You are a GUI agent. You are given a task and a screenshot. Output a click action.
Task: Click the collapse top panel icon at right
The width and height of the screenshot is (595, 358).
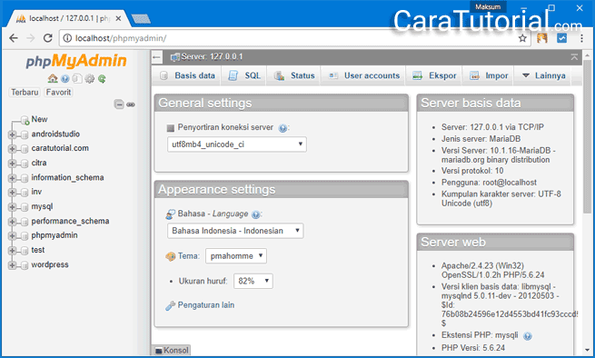574,57
